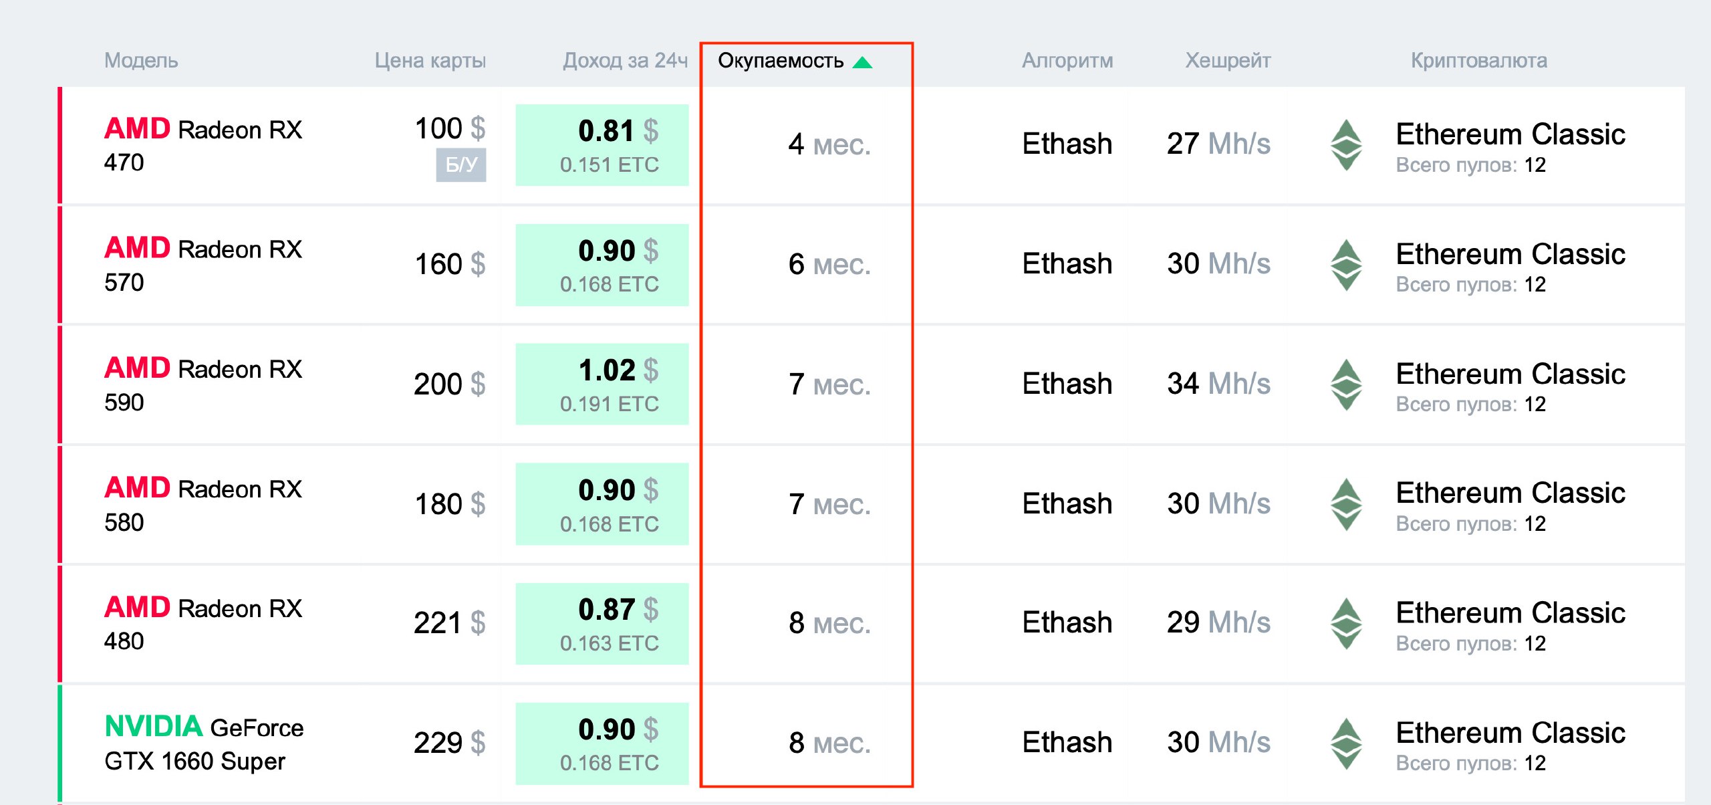Sort table by Окупаемость column header

(x=780, y=61)
